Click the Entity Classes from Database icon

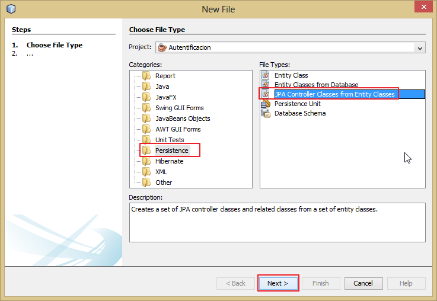(266, 84)
